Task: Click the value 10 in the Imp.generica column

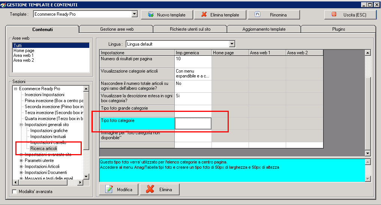Action: click(x=193, y=62)
